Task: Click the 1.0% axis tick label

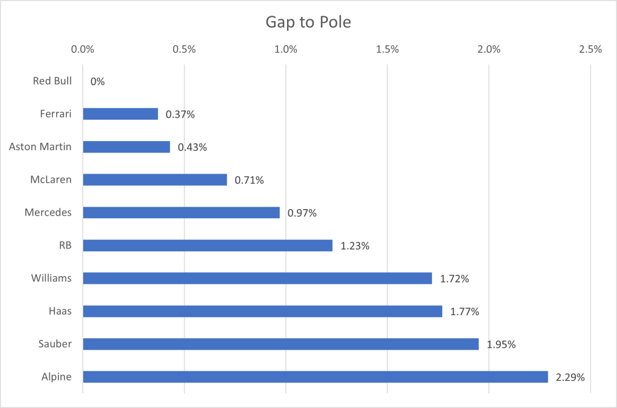Action: 285,49
